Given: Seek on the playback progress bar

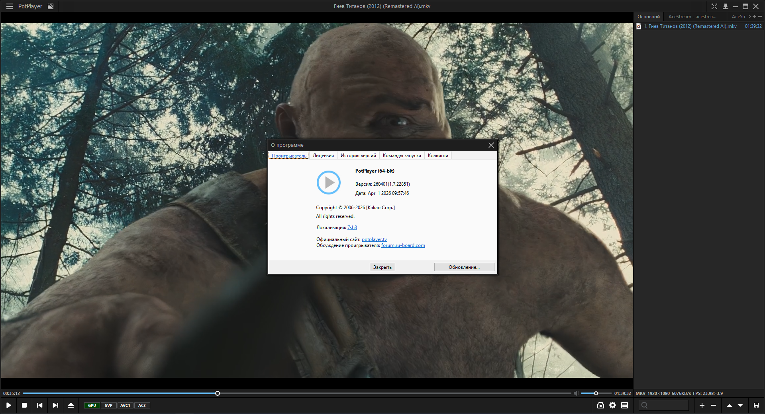Looking at the screenshot, I should pos(297,393).
